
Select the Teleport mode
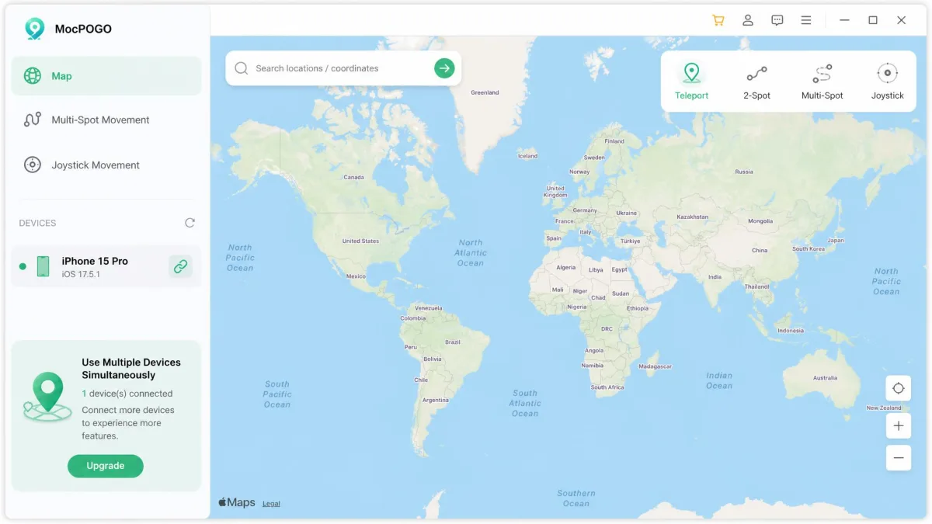pos(691,82)
